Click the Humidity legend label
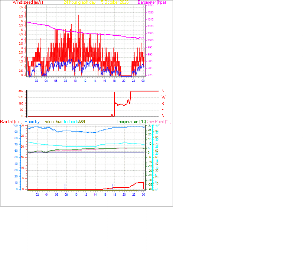 (32, 122)
